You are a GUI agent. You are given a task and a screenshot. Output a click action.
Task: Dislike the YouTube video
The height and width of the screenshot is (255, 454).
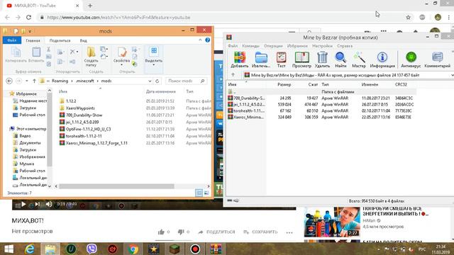[181, 232]
